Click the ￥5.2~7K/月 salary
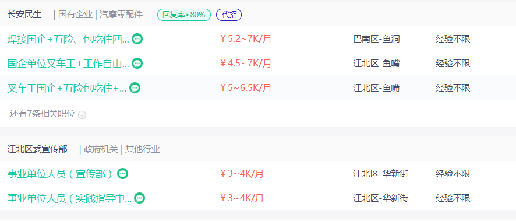Screen dimensions: 516x221 [246, 39]
